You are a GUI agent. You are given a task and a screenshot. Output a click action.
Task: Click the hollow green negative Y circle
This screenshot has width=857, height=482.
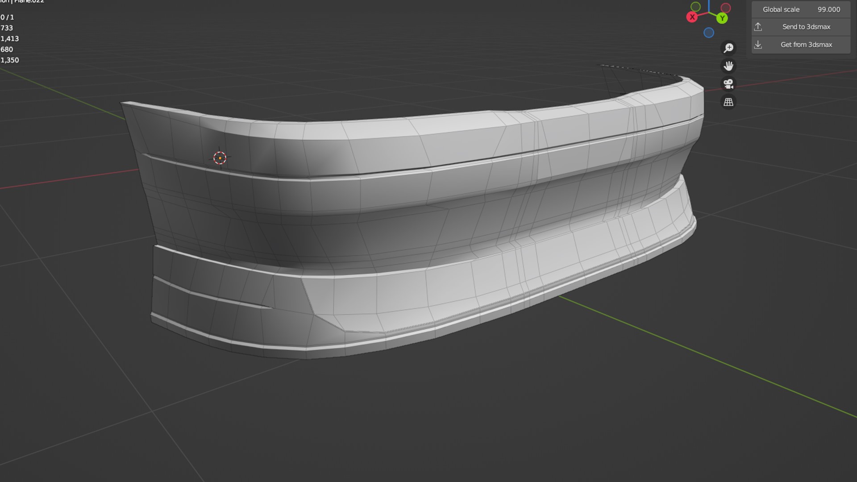(695, 7)
